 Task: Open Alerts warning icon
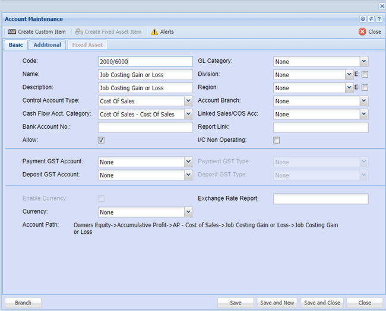coord(154,31)
